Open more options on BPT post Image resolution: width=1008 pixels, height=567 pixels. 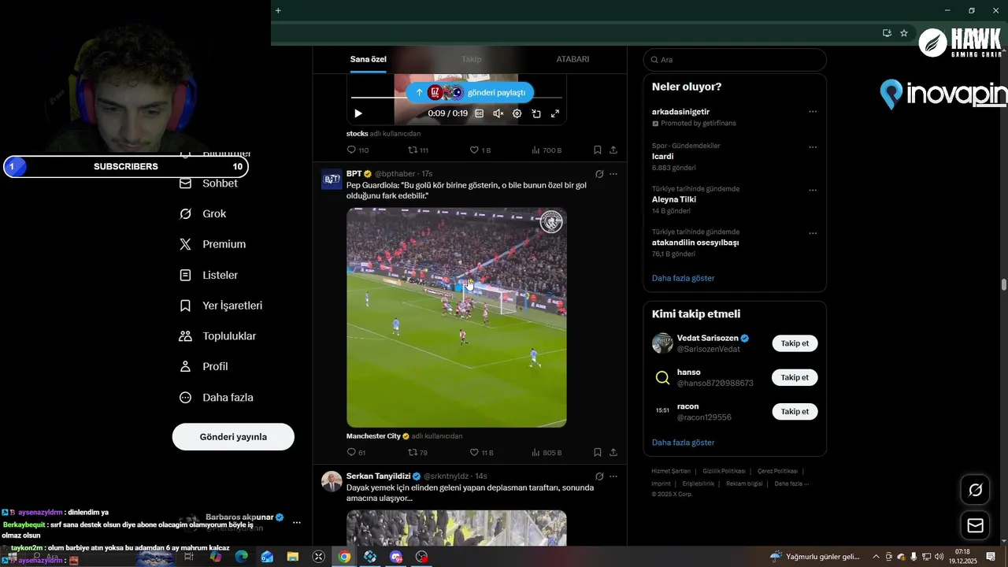point(613,174)
